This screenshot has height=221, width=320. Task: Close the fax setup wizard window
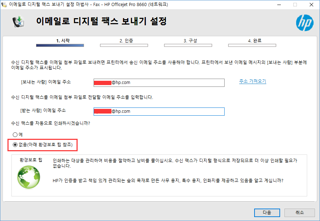pos(311,5)
